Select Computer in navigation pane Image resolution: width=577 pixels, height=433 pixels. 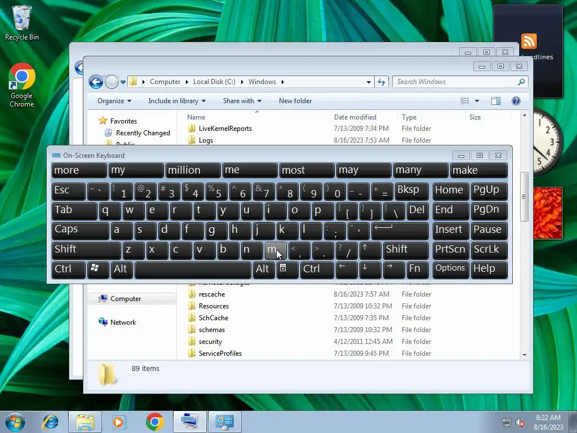tap(126, 299)
